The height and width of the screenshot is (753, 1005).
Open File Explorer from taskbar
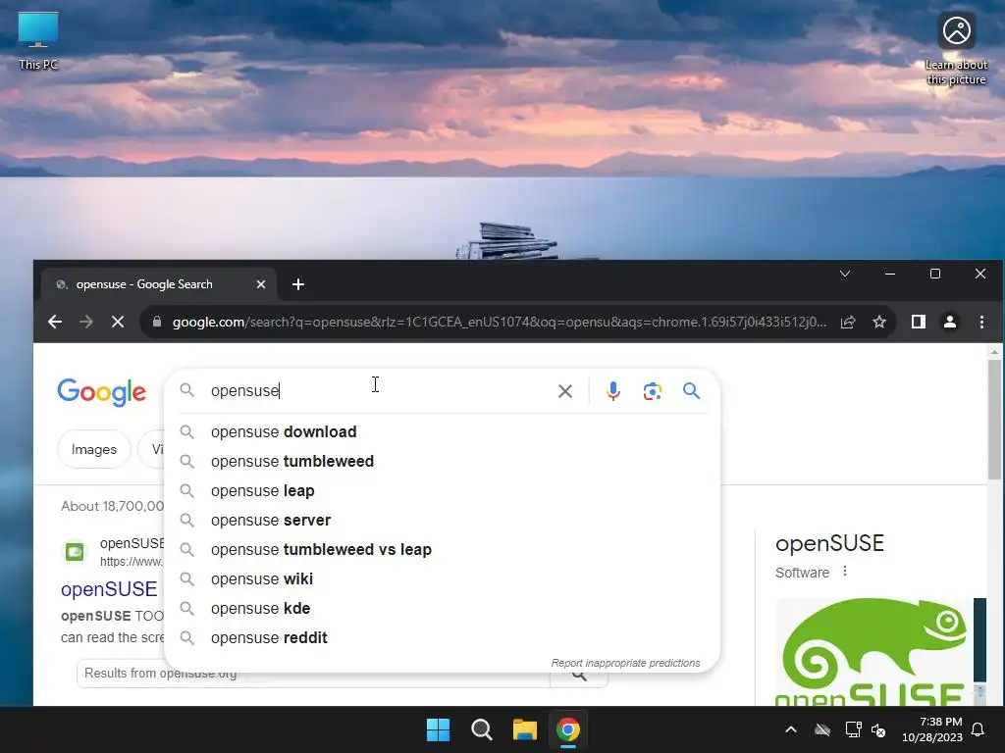[x=524, y=729]
